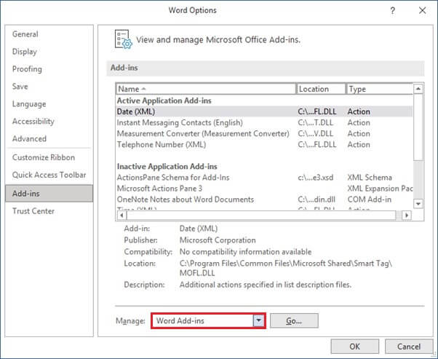Screen dimensions: 438x359
Task: Close the Word Options dialog
Action: pyautogui.click(x=422, y=11)
